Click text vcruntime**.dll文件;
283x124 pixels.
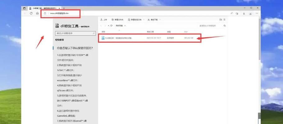(x=67, y=80)
